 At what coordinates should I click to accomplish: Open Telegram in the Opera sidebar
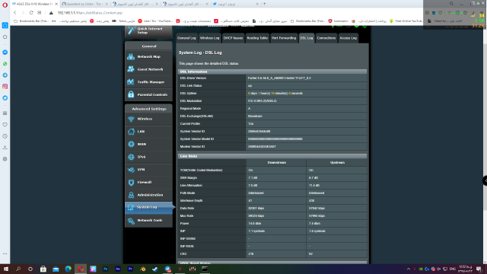5,75
